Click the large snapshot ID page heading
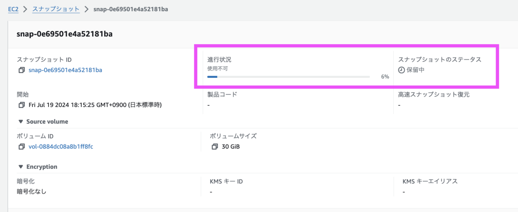The height and width of the screenshot is (212, 518). coord(64,34)
